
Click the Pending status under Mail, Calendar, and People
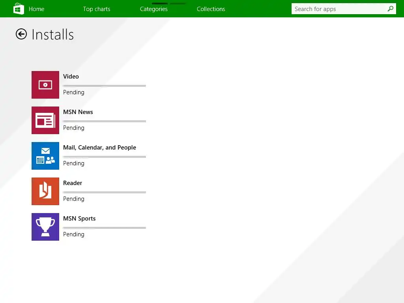(x=74, y=164)
